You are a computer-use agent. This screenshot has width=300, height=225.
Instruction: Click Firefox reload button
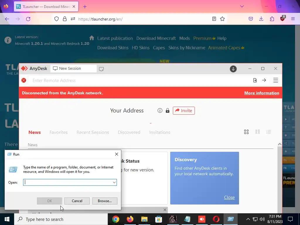tap(28, 19)
